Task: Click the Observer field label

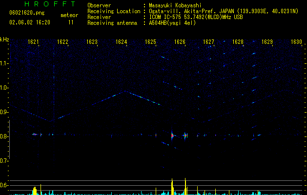Action: pyautogui.click(x=99, y=5)
